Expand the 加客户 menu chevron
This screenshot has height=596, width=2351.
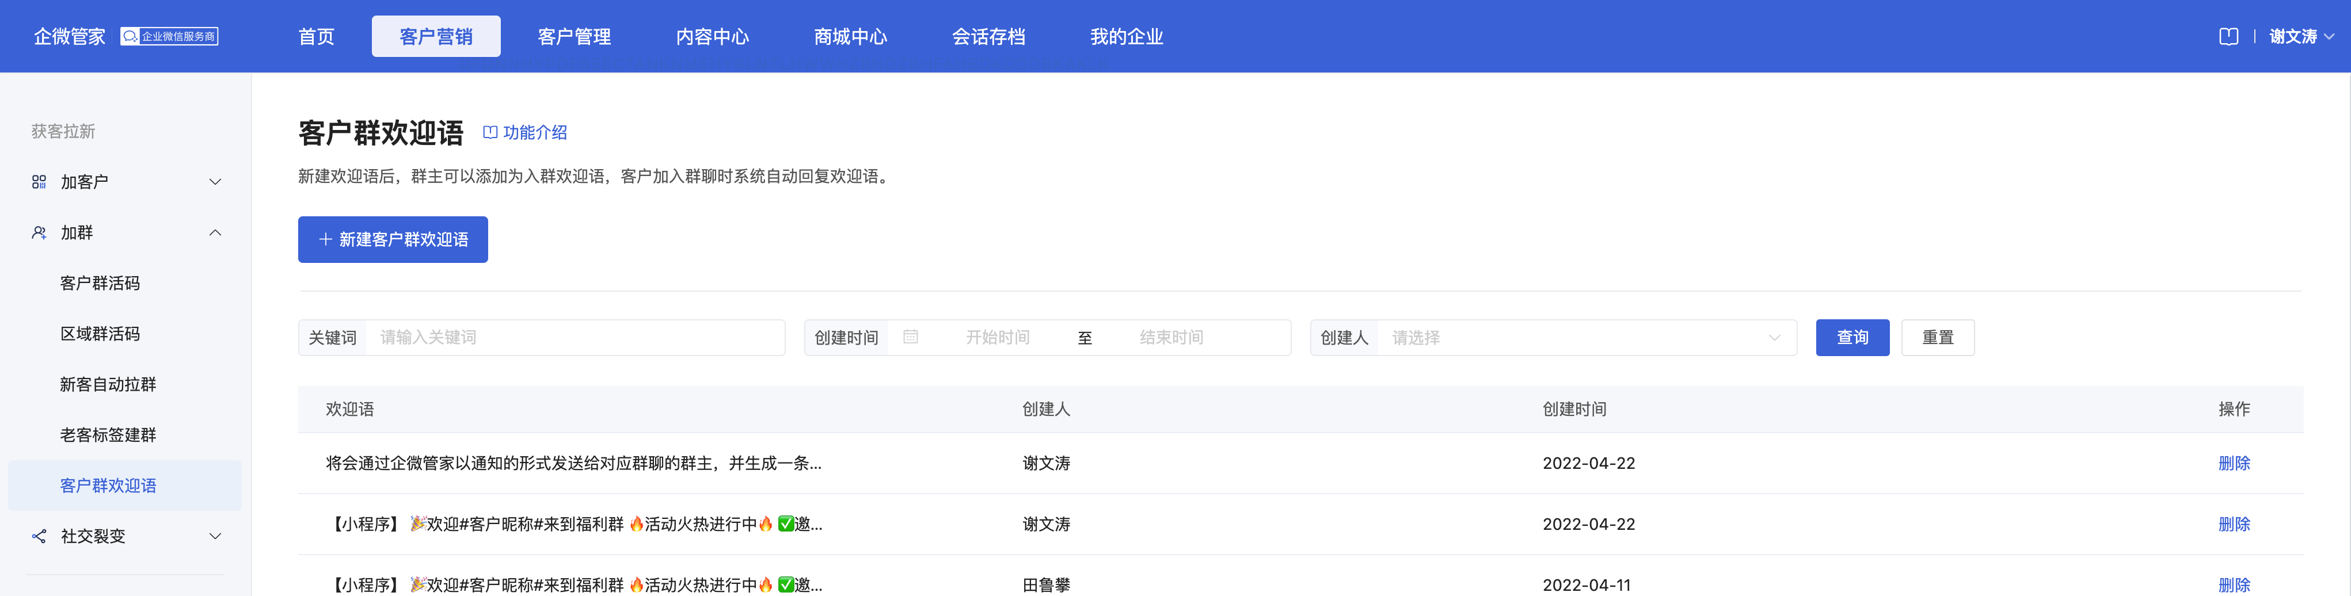tap(215, 182)
